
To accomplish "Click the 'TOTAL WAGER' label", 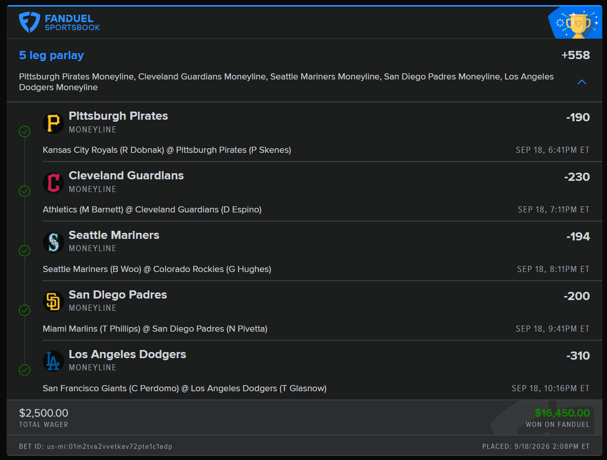I will [x=44, y=425].
